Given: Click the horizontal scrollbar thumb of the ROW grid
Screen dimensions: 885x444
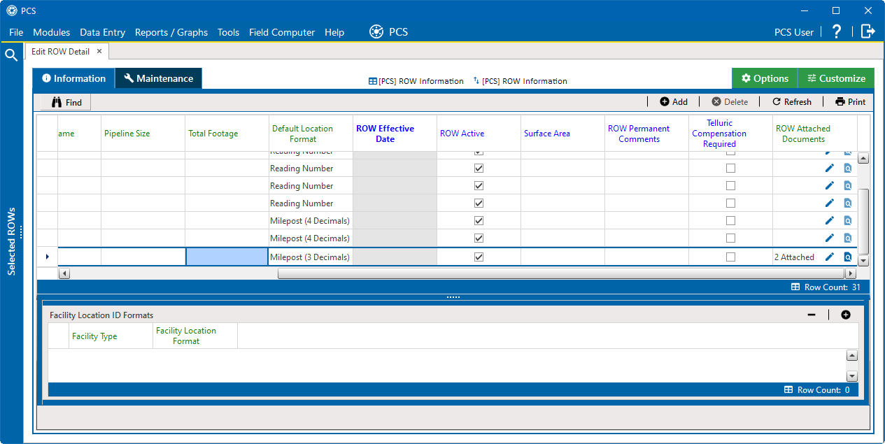Looking at the screenshot, I should [560, 273].
